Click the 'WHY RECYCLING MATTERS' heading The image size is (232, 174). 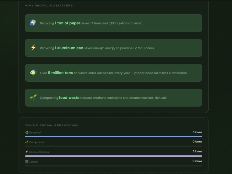[x=49, y=5]
